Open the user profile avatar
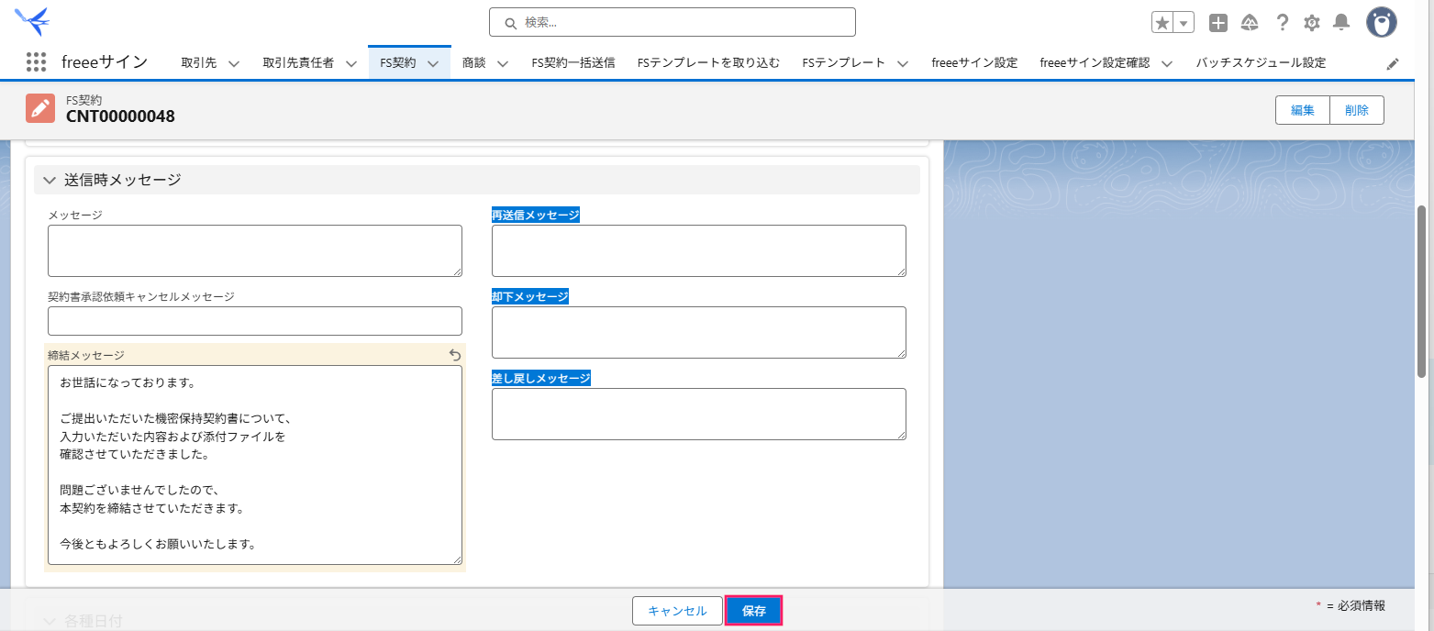The height and width of the screenshot is (631, 1434). pyautogui.click(x=1382, y=22)
